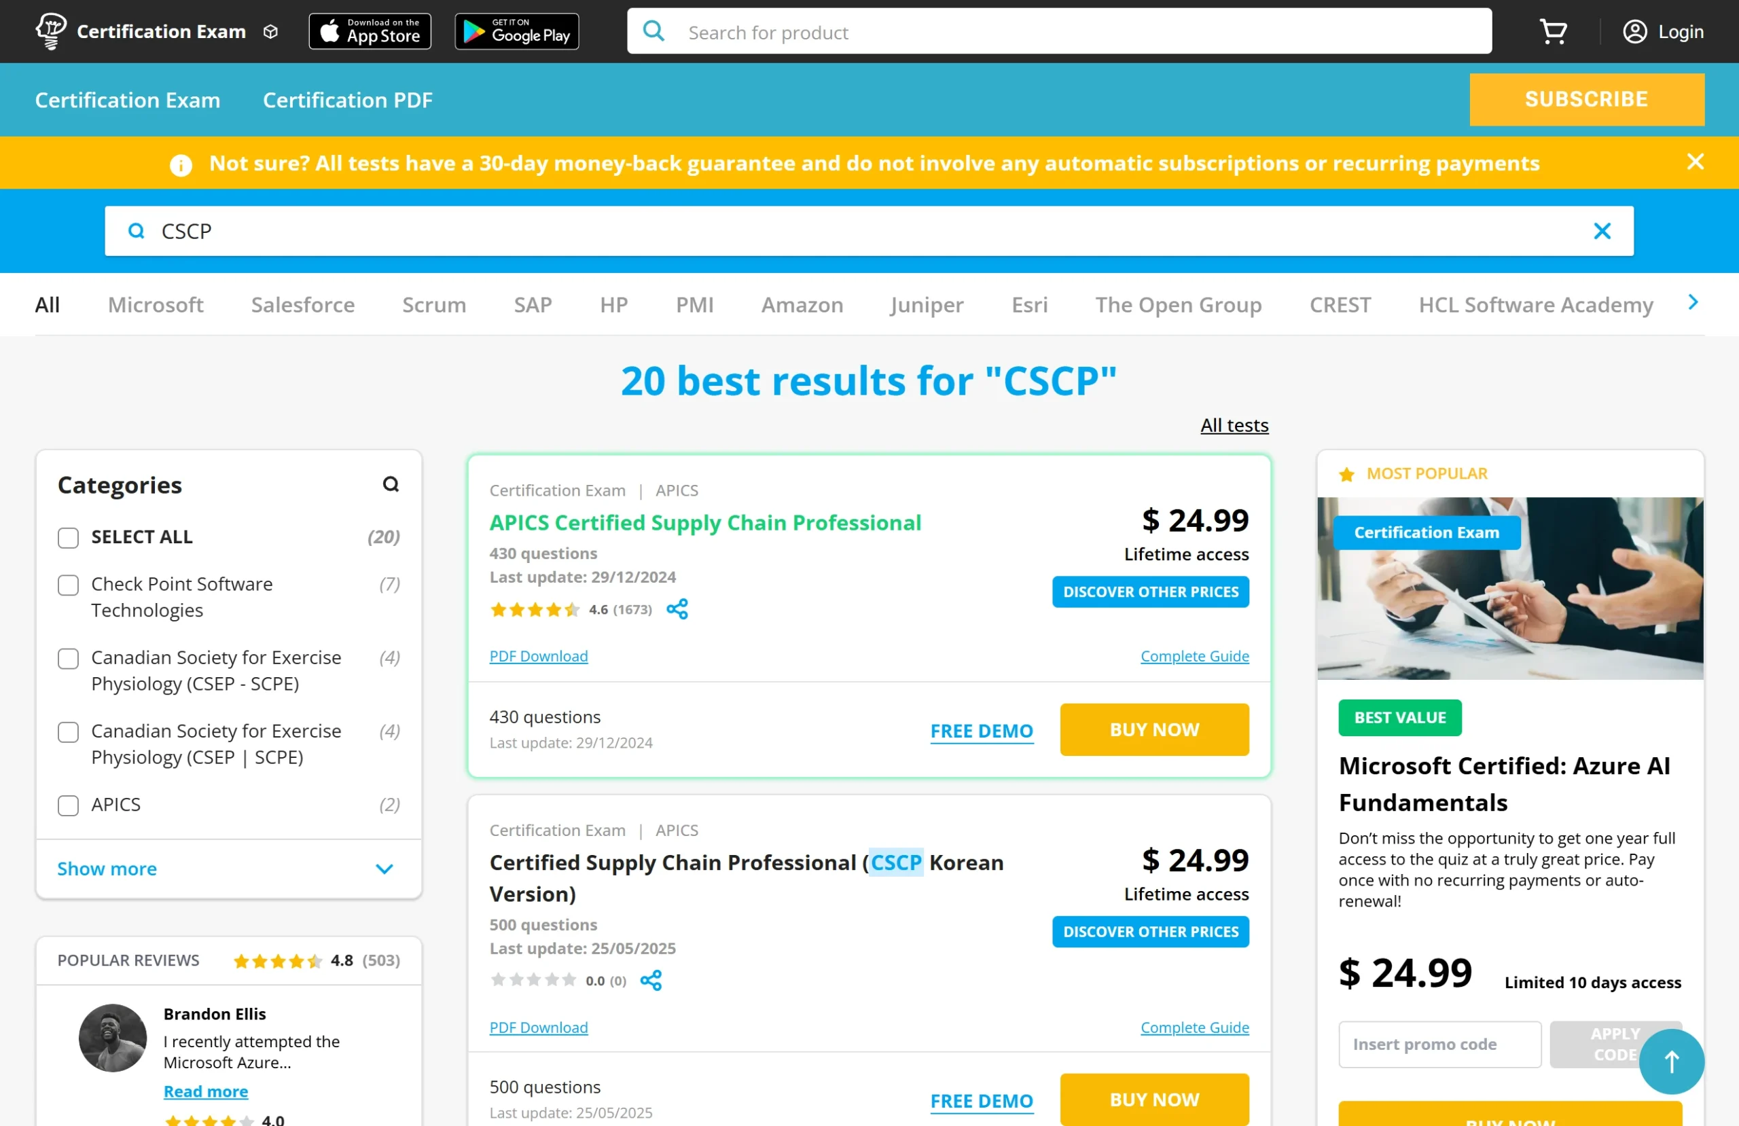This screenshot has width=1739, height=1126.
Task: Click DISCOVER OTHER PRICES for Korean Version exam
Action: tap(1151, 932)
